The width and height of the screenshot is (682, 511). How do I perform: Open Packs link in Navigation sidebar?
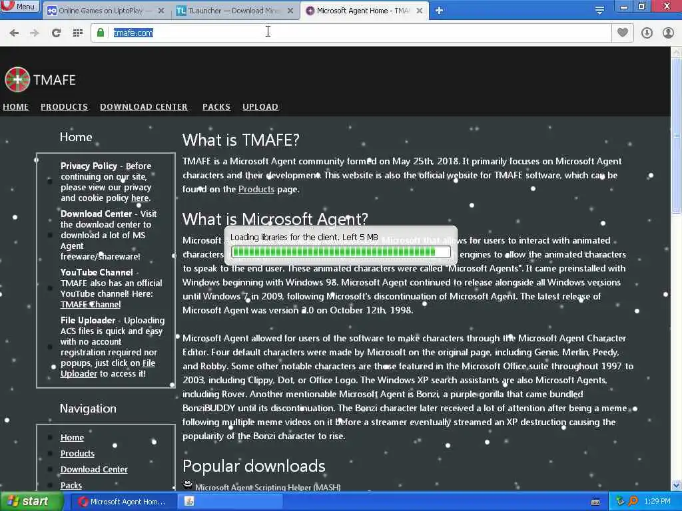[x=71, y=485]
